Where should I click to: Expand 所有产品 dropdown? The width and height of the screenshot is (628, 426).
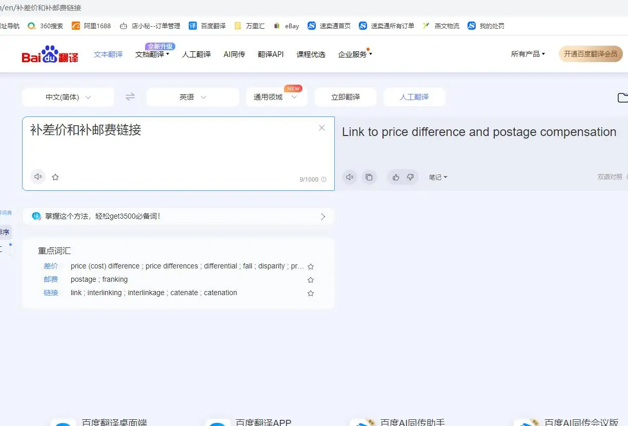pos(528,54)
